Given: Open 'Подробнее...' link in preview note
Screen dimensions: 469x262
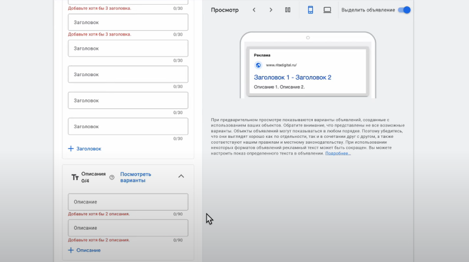Looking at the screenshot, I should tap(338, 153).
